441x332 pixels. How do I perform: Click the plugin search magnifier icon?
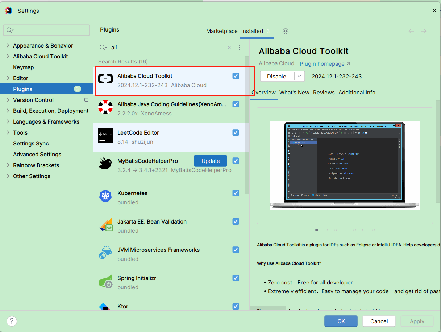point(103,48)
